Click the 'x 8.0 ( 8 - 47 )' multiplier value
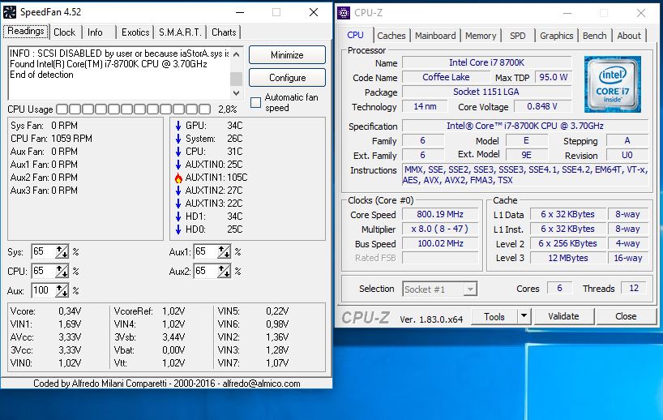The image size is (663, 420). (440, 229)
